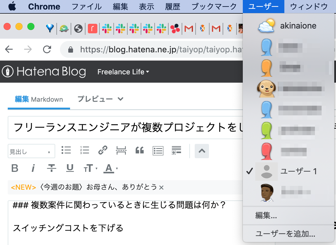Viewport: 336px width, 245px height.
Task: Insert a footnote icon
Action: click(176, 150)
